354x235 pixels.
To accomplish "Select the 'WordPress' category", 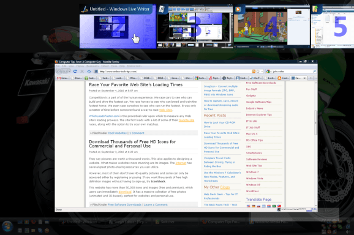I will (x=252, y=192).
